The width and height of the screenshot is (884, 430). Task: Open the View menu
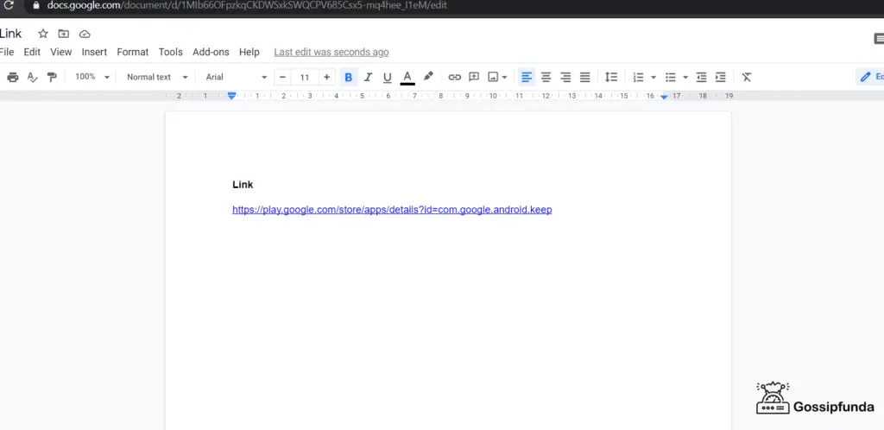pos(61,52)
